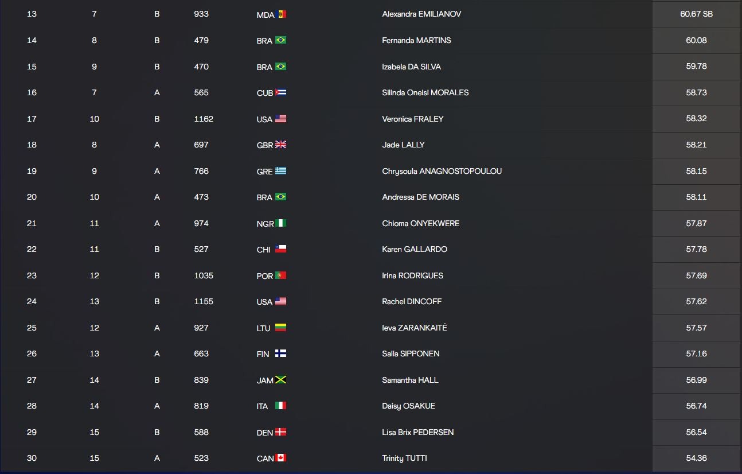This screenshot has height=474, width=742.
Task: Open athlete Jade LALLY profile
Action: coord(403,145)
